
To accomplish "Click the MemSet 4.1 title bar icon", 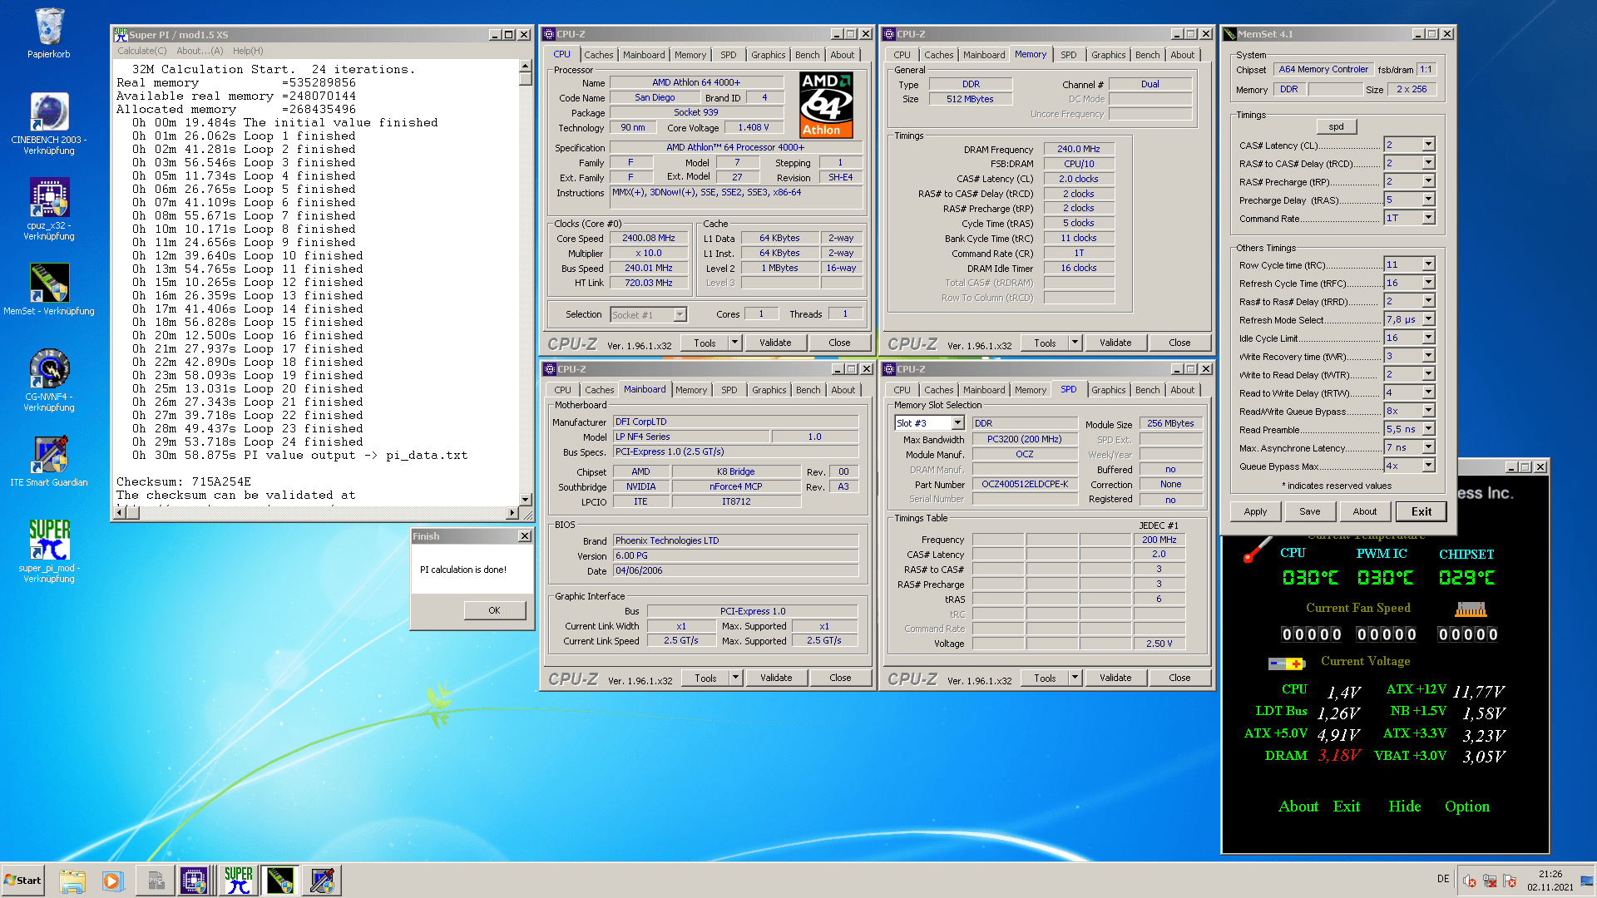I will pos(1230,34).
